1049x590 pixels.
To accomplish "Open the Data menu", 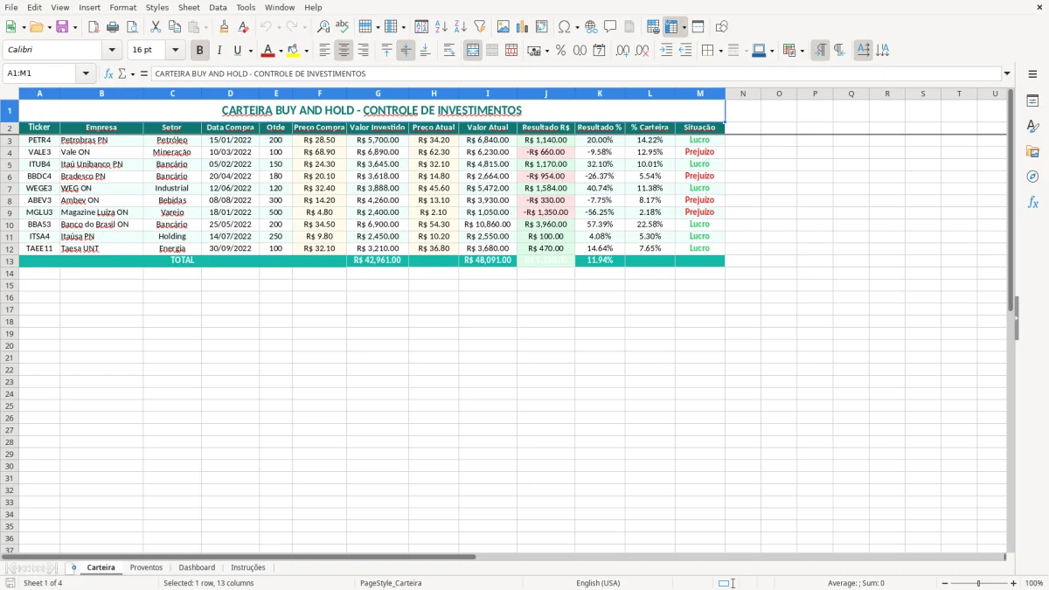I will (218, 7).
